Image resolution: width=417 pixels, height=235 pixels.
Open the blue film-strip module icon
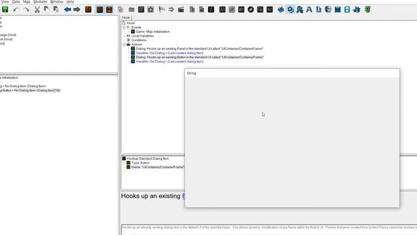347,10
